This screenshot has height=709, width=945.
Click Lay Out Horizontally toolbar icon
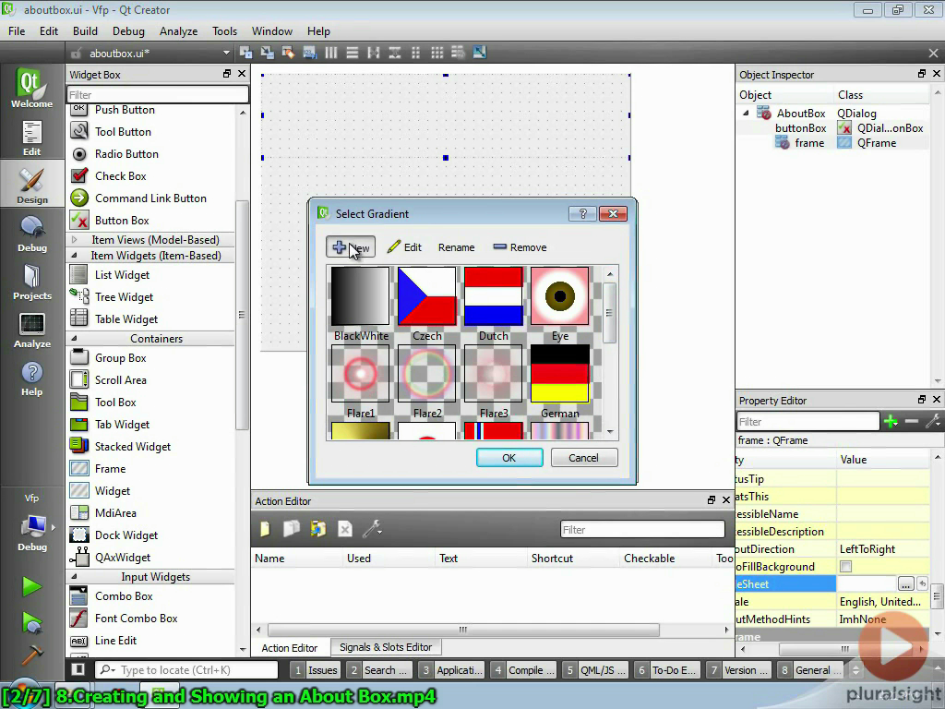[x=331, y=53]
